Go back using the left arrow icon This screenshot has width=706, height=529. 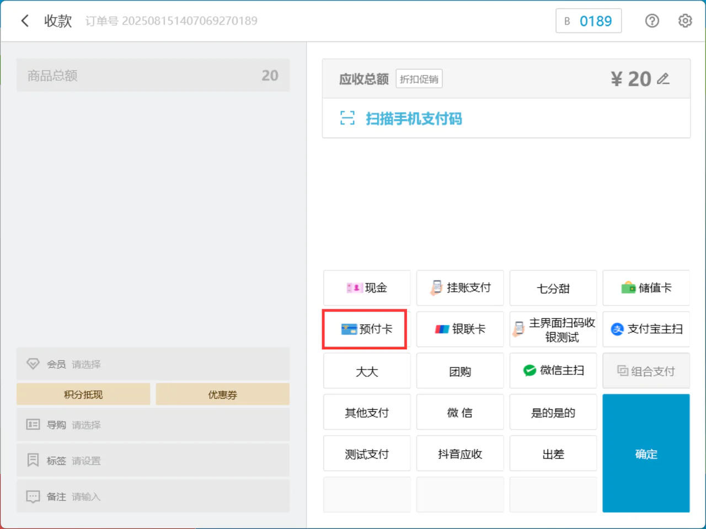click(x=25, y=21)
